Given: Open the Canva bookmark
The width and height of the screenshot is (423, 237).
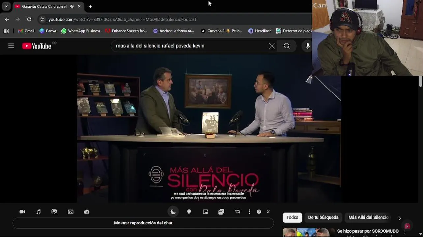Looking at the screenshot, I should 47,31.
